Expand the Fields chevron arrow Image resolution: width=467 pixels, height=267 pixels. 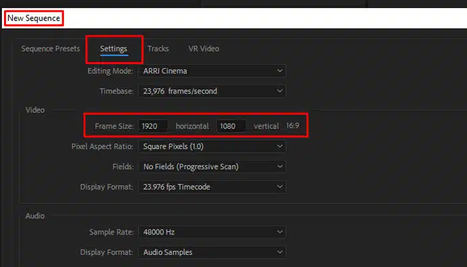[x=280, y=167]
